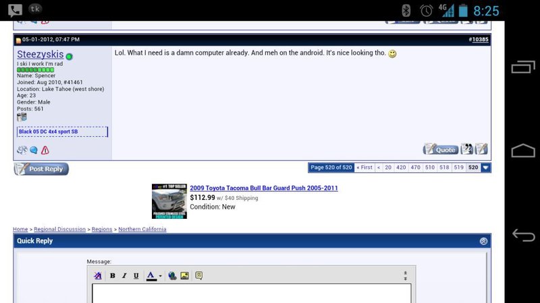Open the post permalink #10385

click(x=480, y=40)
